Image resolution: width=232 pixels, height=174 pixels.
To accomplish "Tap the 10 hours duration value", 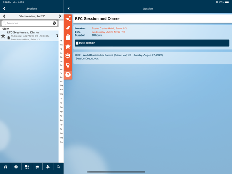I will tap(97, 35).
